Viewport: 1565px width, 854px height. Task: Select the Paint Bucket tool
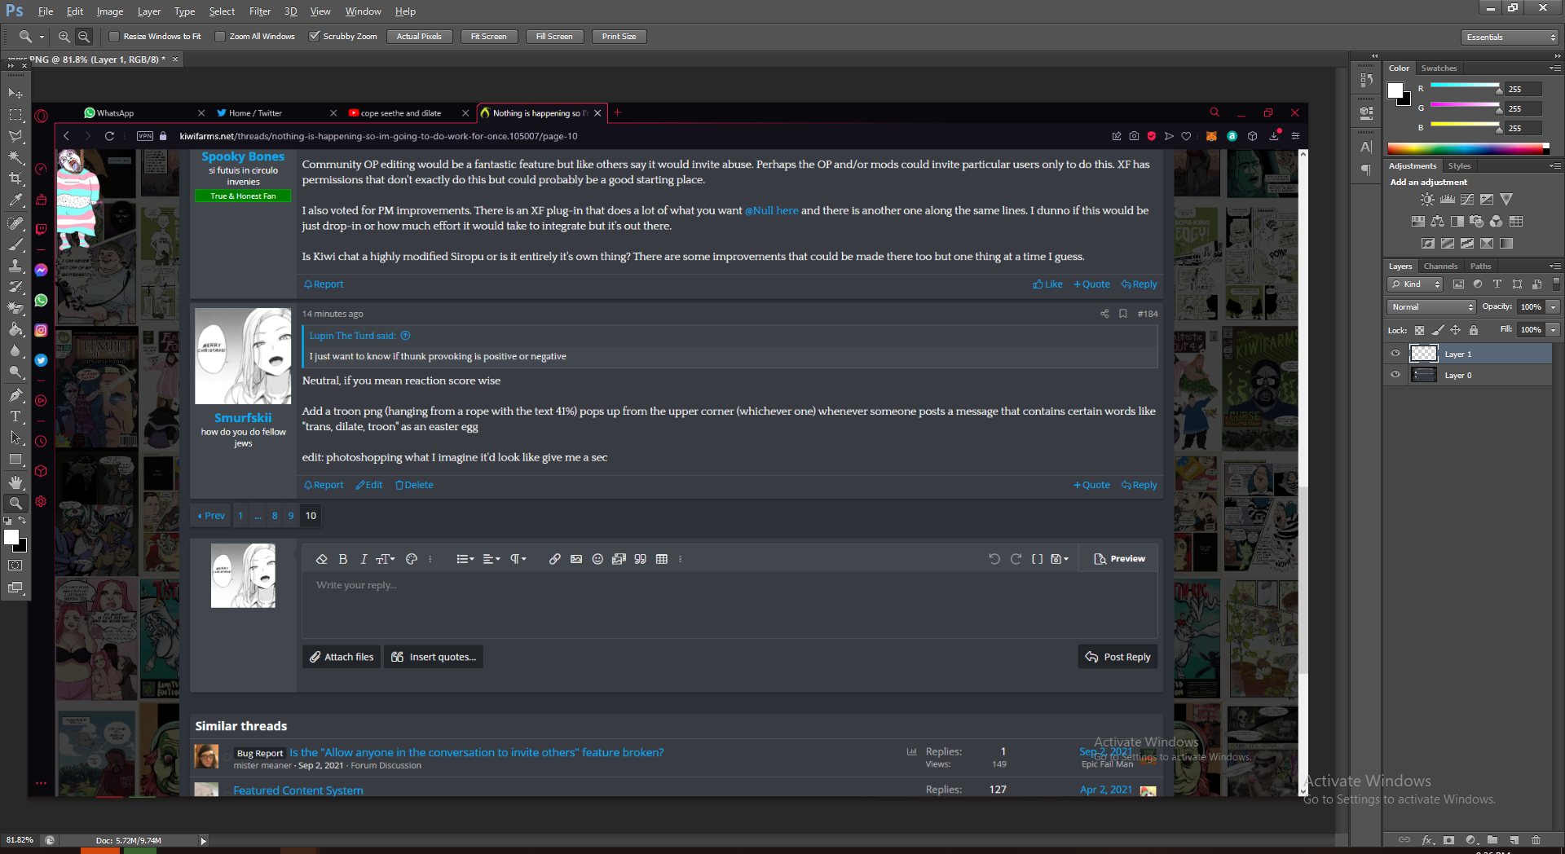coord(15,329)
